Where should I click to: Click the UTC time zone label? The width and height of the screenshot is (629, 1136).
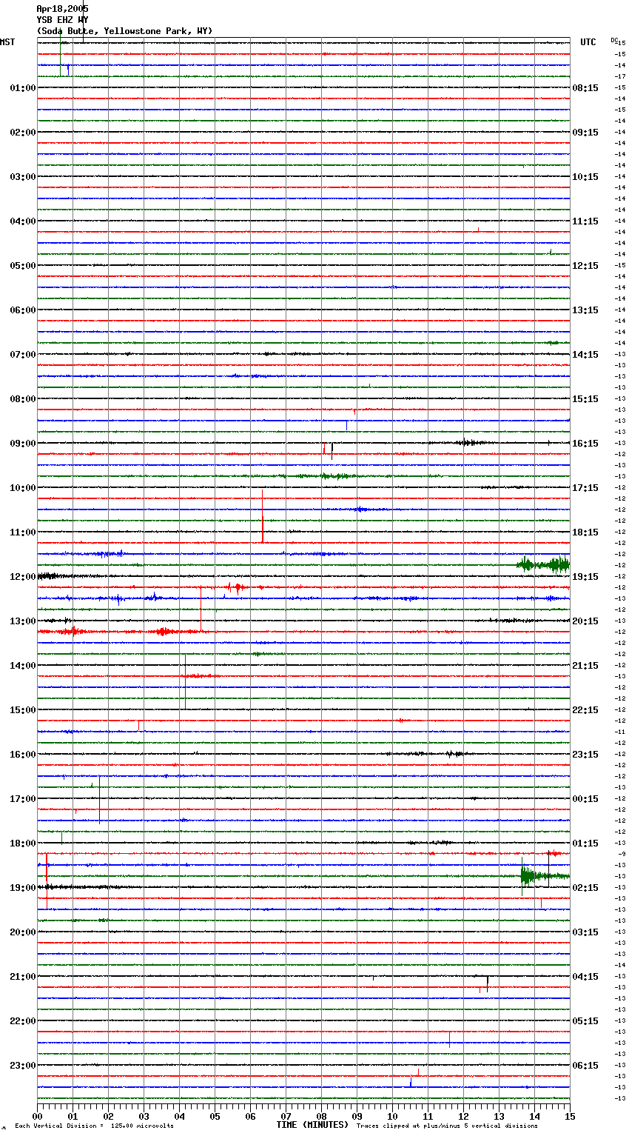(588, 42)
